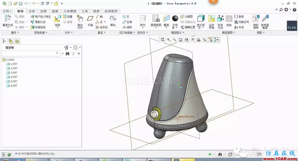Switch to the 注释 (Annotate) tab
The width and height of the screenshot is (298, 161).
coord(43,11)
